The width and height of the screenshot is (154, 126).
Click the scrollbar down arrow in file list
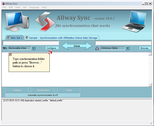pos(150,85)
